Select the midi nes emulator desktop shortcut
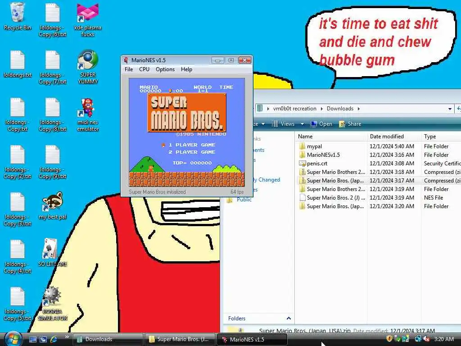461x346 pixels. (88, 115)
